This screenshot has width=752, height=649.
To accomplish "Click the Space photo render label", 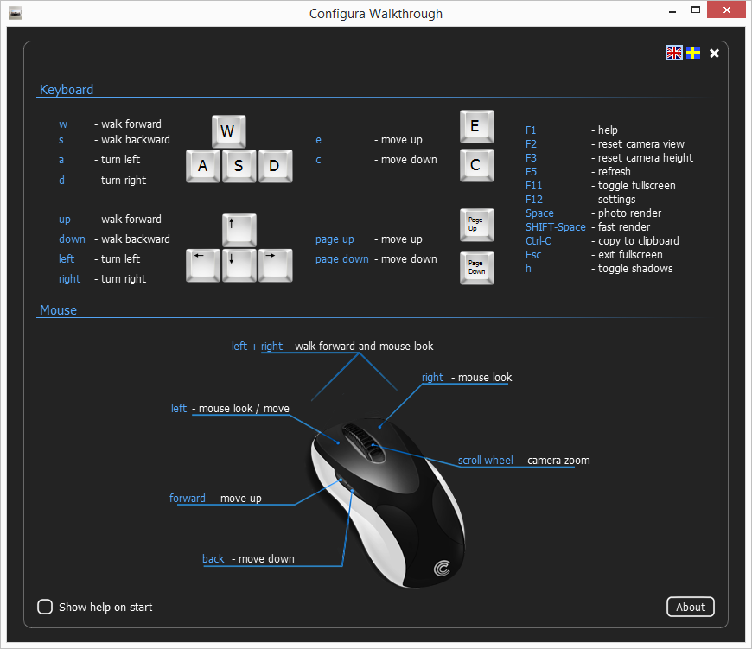I will point(539,213).
